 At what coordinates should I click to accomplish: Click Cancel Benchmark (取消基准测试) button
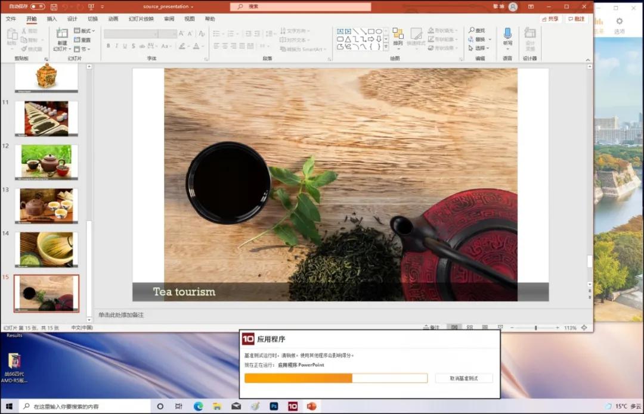pos(464,378)
